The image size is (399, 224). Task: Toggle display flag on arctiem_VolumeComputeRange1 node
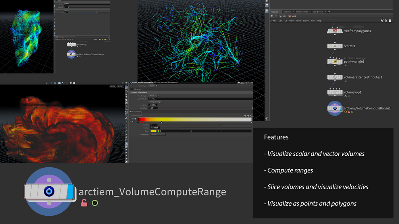(x=341, y=109)
